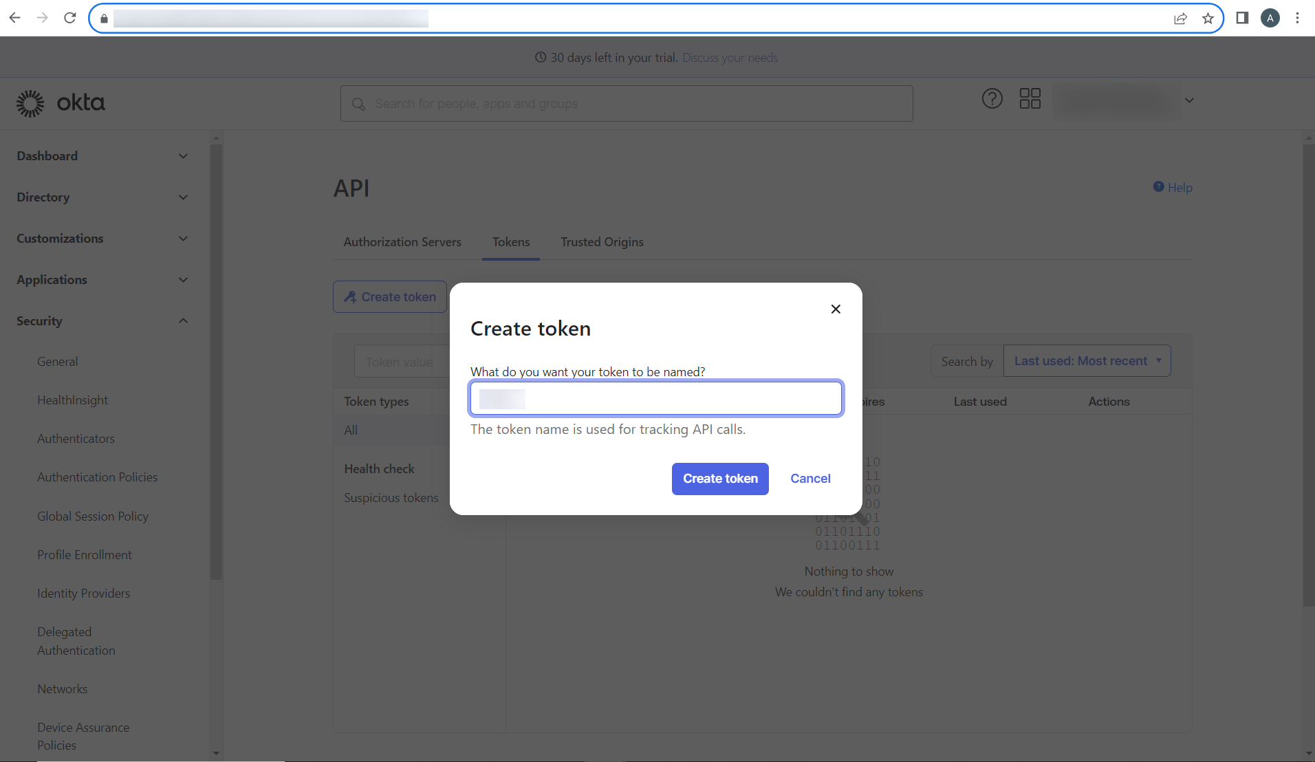The width and height of the screenshot is (1315, 762).
Task: Open the help question mark icon
Action: 992,99
